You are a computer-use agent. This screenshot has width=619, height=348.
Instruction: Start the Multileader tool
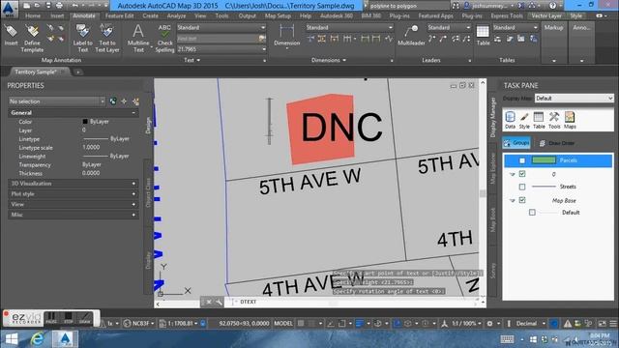[x=411, y=36]
